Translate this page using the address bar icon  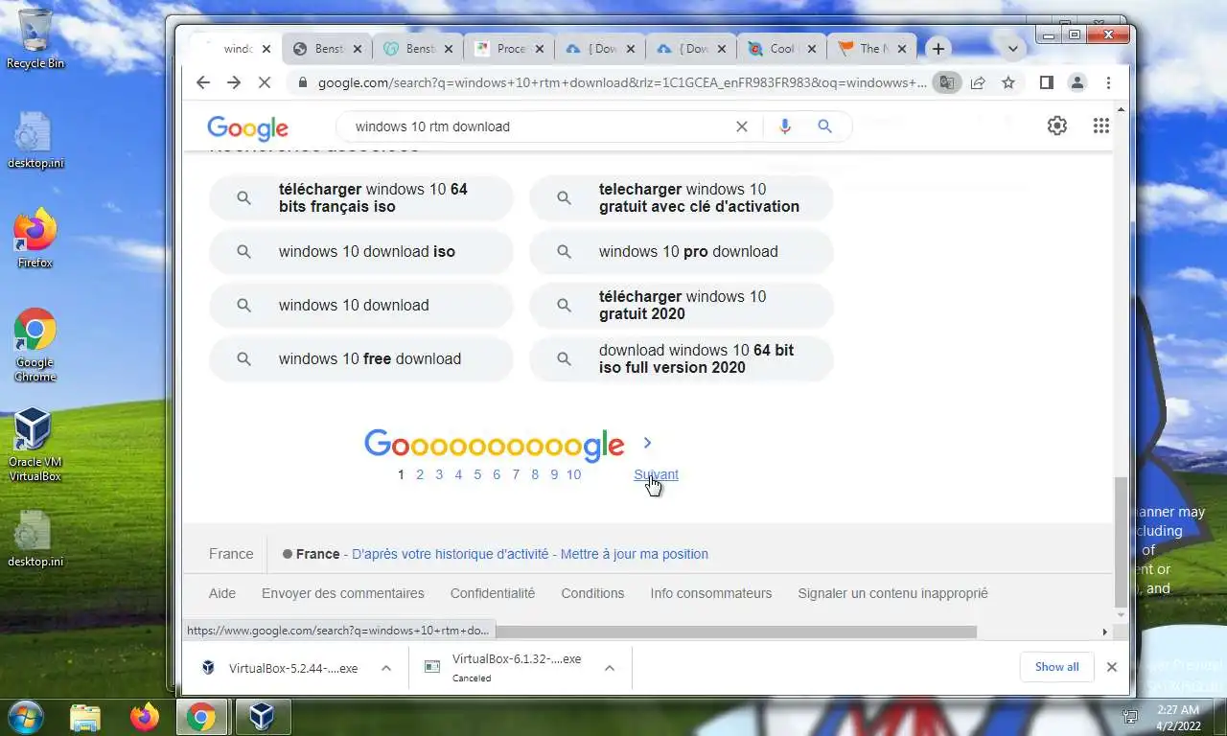[x=946, y=82]
